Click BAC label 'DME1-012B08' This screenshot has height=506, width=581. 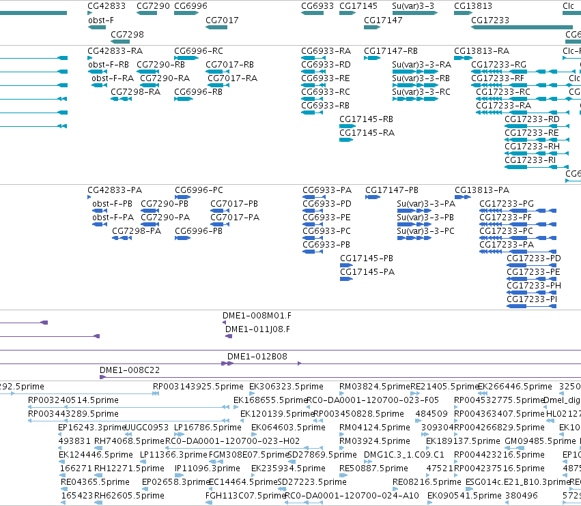[x=257, y=357]
